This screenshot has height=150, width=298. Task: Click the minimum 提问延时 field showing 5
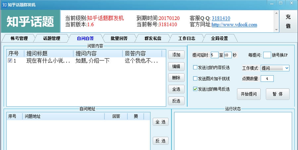click(214, 55)
